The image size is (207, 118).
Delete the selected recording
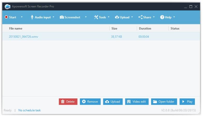tap(68, 102)
